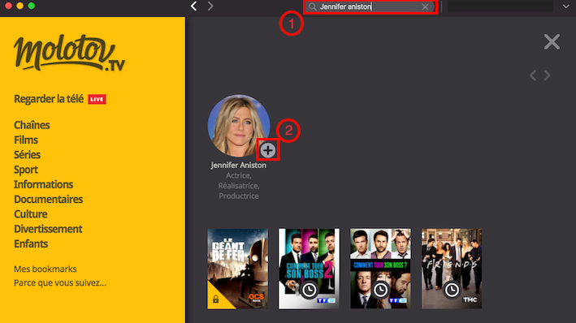The width and height of the screenshot is (576, 323).
Task: Go forward with the right arrow in title bar
Action: (210, 6)
